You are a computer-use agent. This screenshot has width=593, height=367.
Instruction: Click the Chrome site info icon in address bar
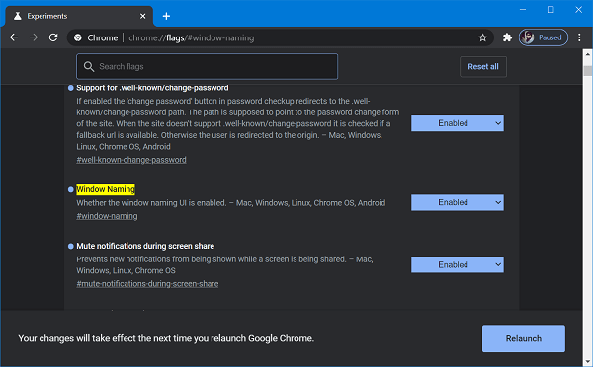78,37
